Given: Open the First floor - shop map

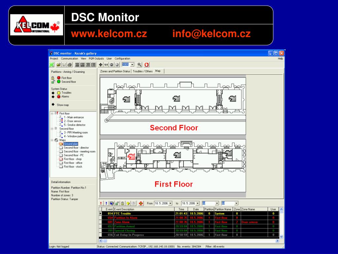Looking at the screenshot, I should (x=73, y=159).
